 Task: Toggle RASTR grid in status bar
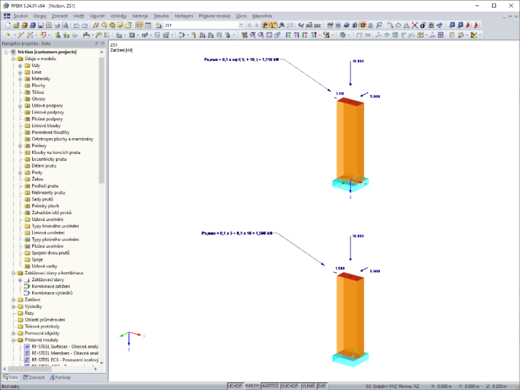[x=252, y=386]
